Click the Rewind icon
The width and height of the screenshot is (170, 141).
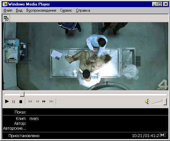(x=38, y=102)
